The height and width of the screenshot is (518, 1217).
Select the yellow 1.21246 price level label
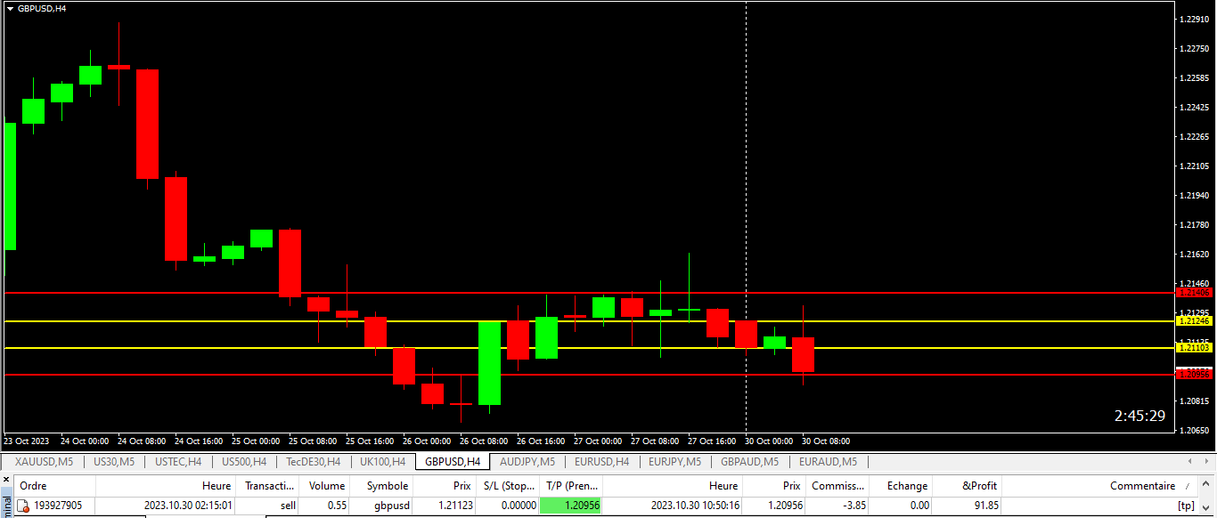coord(1193,320)
